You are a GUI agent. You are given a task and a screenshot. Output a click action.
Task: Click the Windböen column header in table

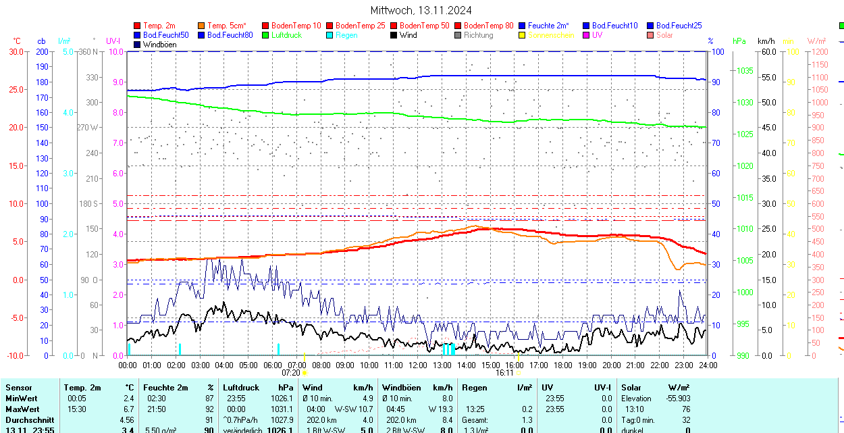402,388
